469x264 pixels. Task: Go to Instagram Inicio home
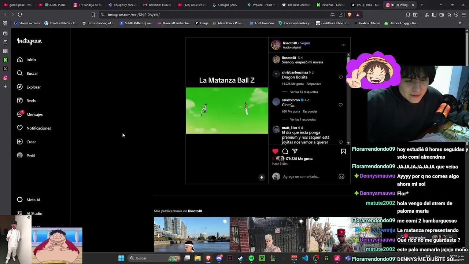(26, 60)
